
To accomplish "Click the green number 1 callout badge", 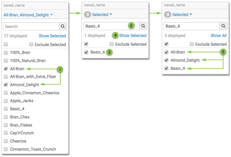I will coord(60,69).
